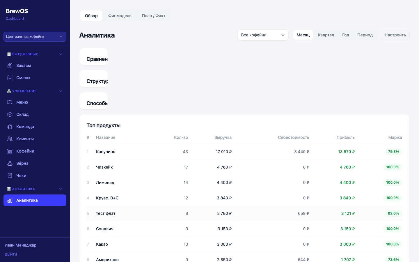Click the Меню book icon
Viewport: 419px width, 262px height.
click(10, 102)
